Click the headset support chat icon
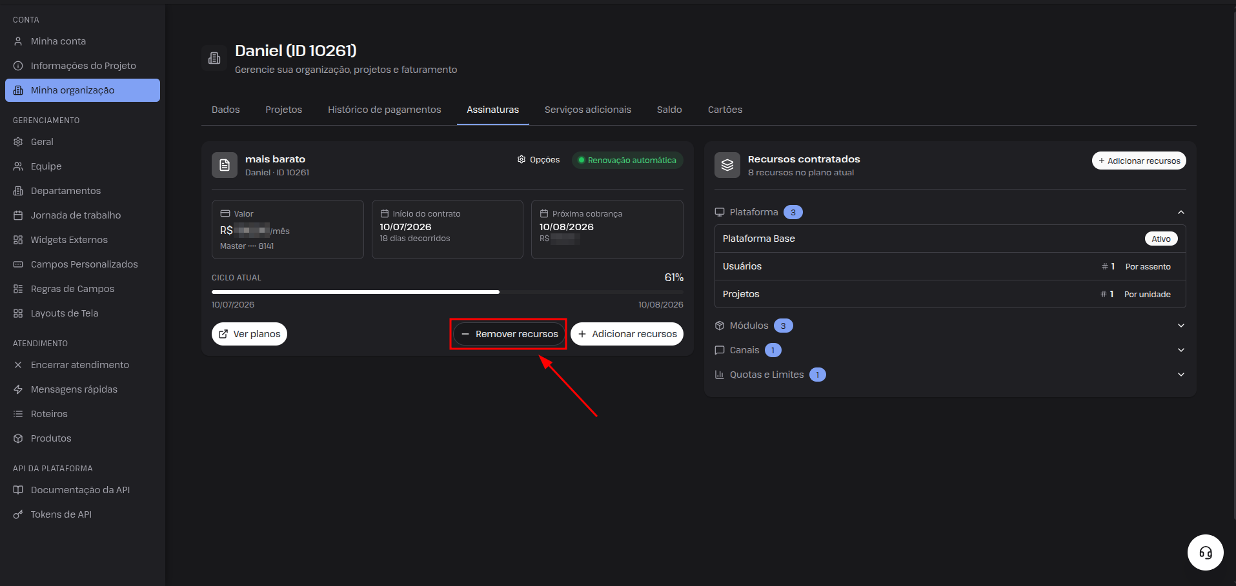Viewport: 1236px width, 586px height. [1205, 552]
